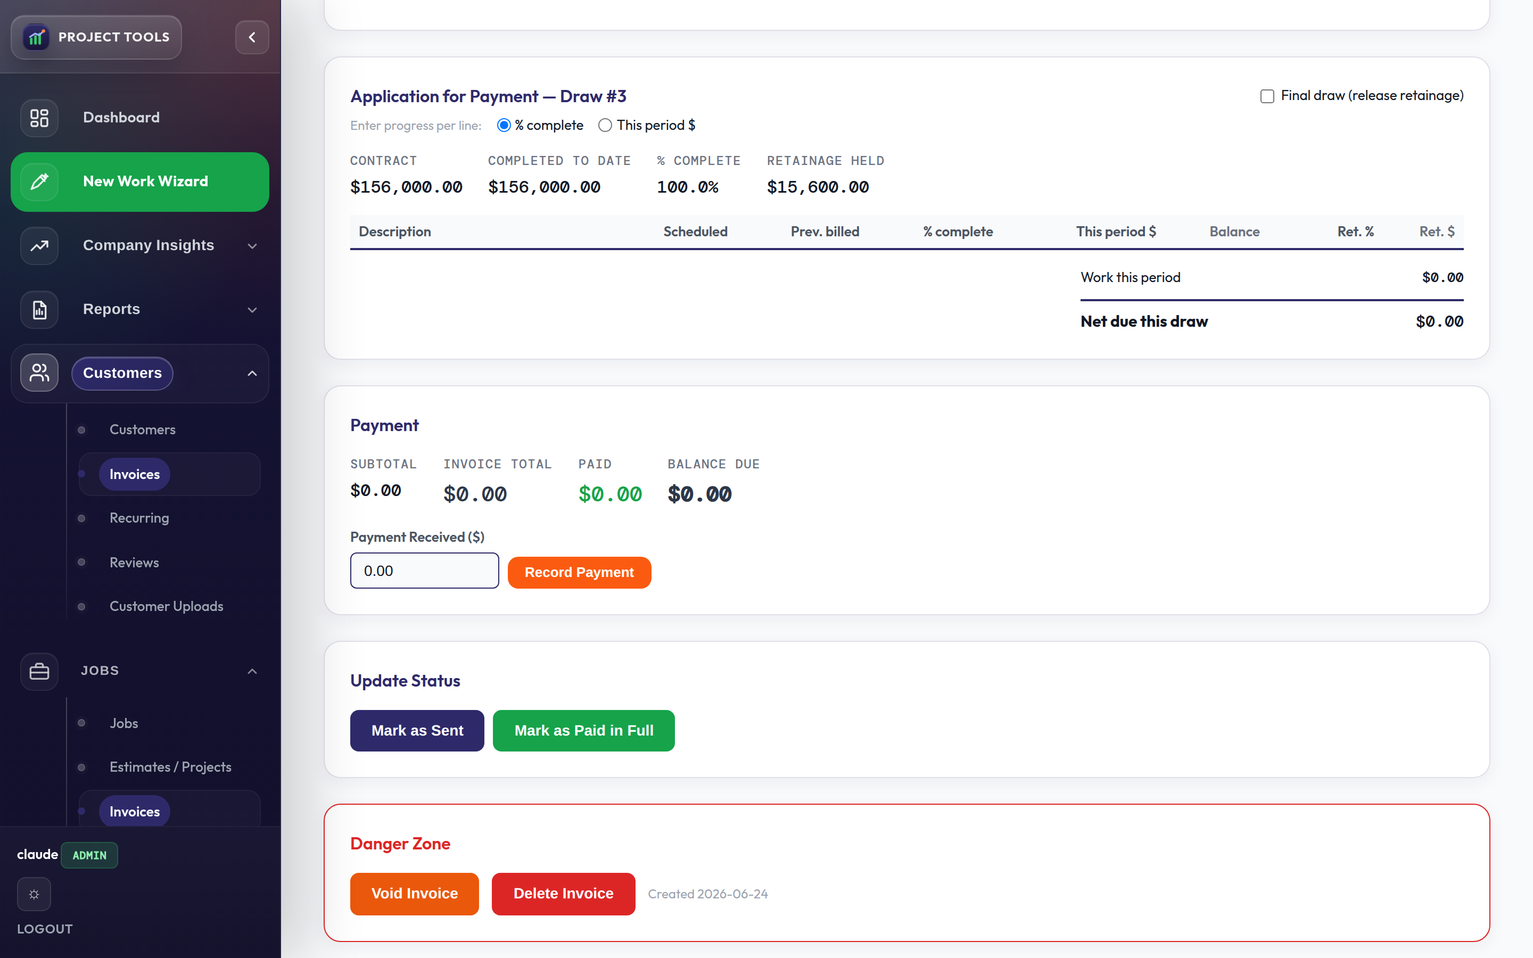Click the Dashboard grid icon
This screenshot has height=958, width=1533.
coord(39,118)
